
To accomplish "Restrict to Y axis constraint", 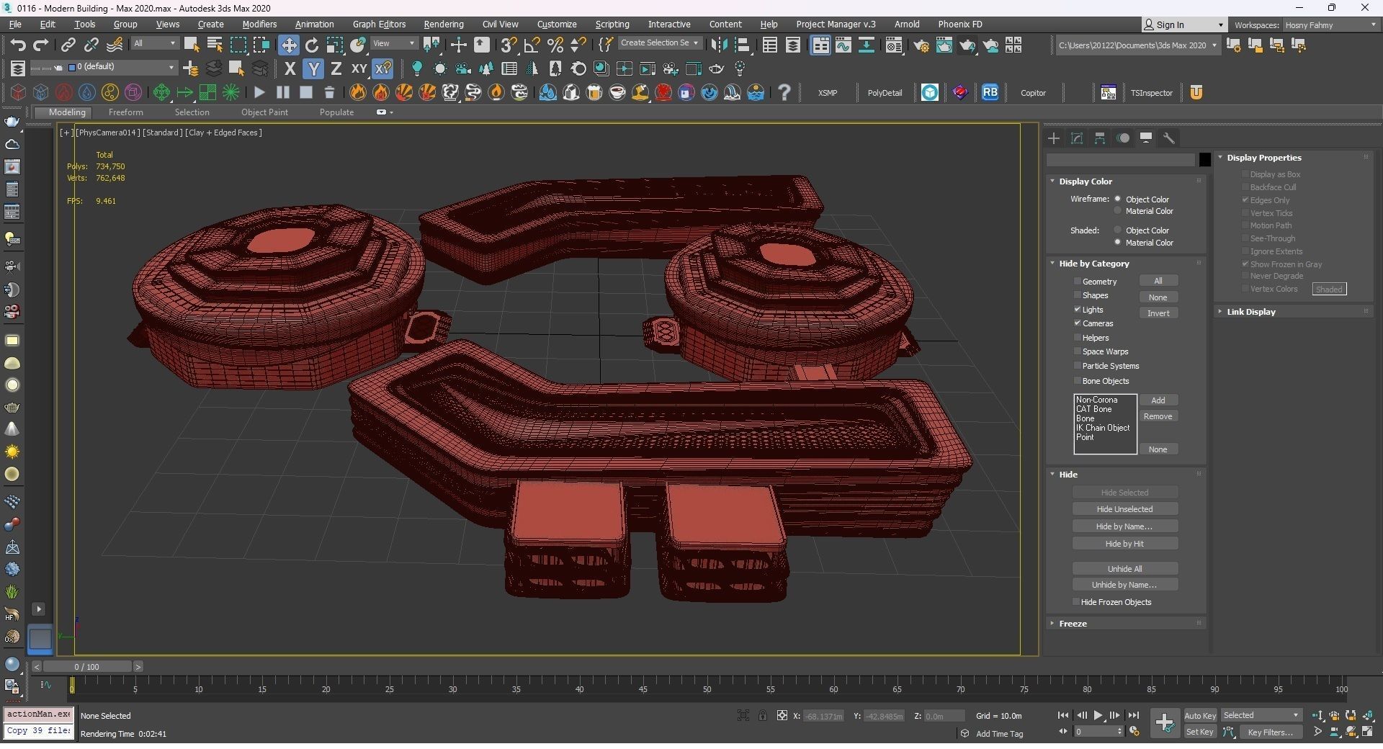I will click(313, 68).
